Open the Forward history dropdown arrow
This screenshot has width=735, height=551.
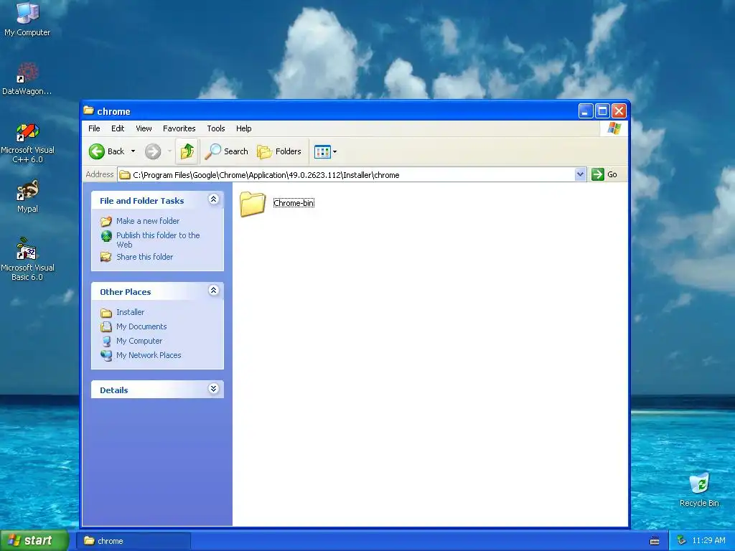[169, 151]
